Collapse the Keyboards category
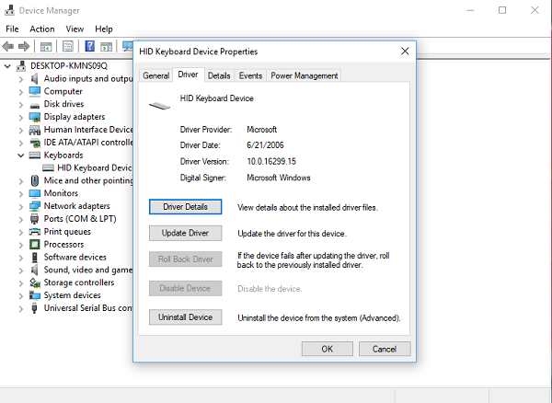The width and height of the screenshot is (552, 403). [21, 155]
